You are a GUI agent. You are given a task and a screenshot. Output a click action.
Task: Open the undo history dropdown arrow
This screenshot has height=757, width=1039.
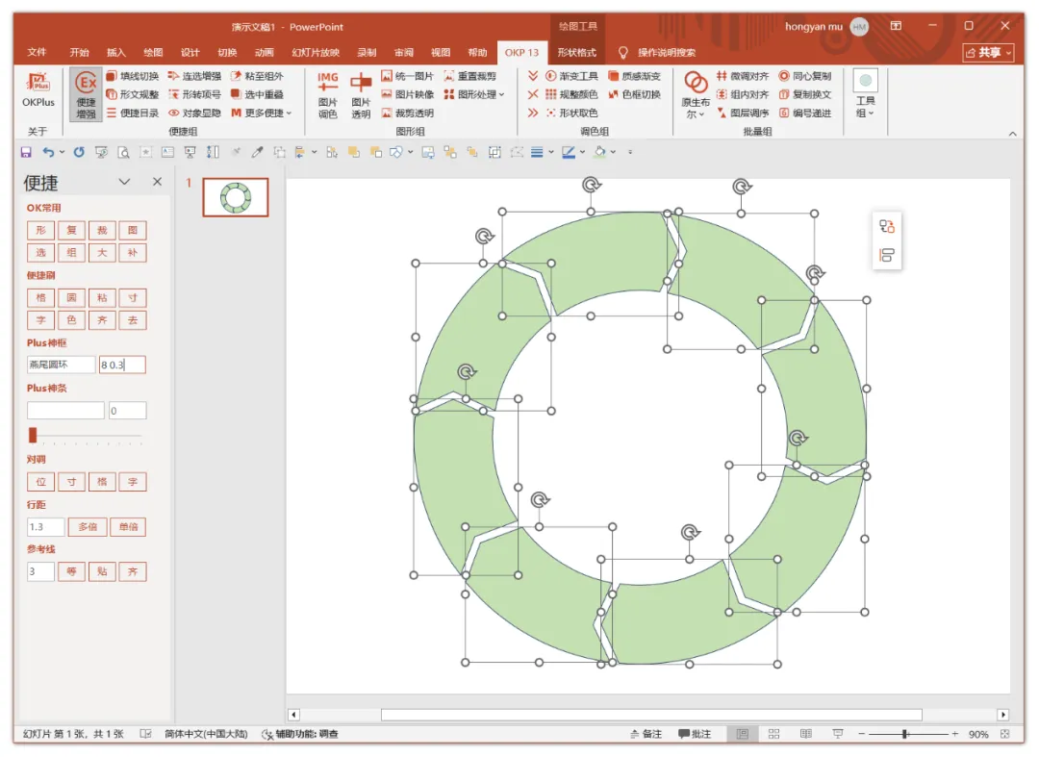pyautogui.click(x=63, y=152)
